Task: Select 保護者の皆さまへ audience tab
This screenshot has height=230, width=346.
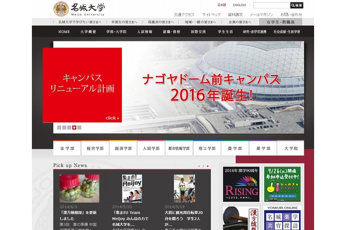Action: pos(161,22)
